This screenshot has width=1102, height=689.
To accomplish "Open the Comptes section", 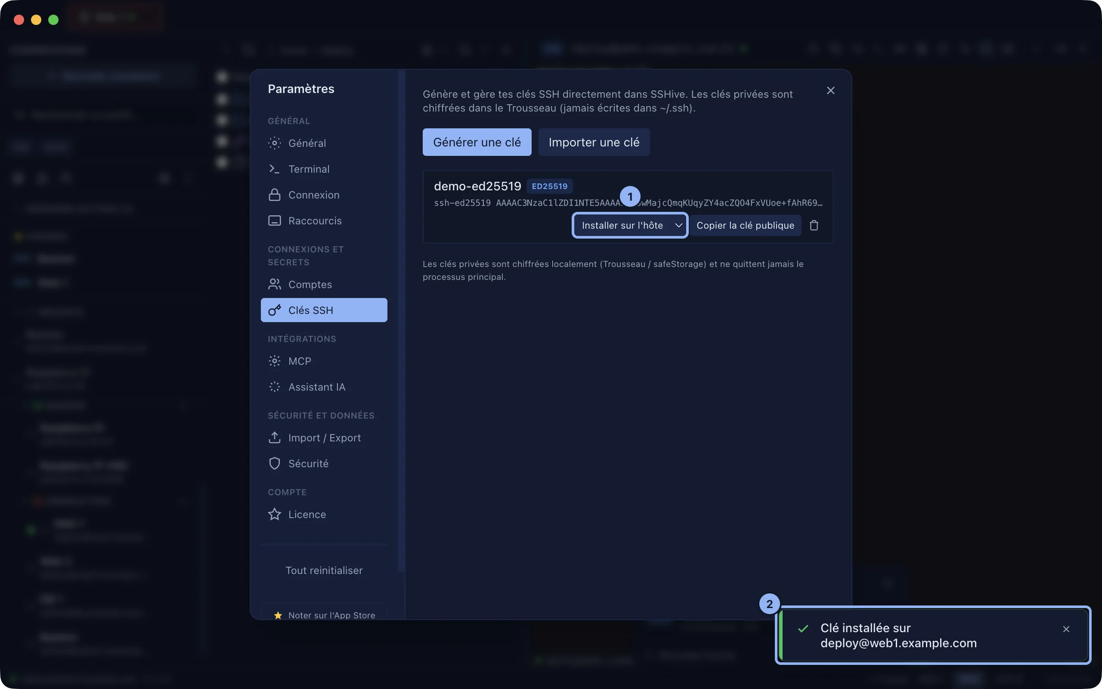I will tap(324, 284).
